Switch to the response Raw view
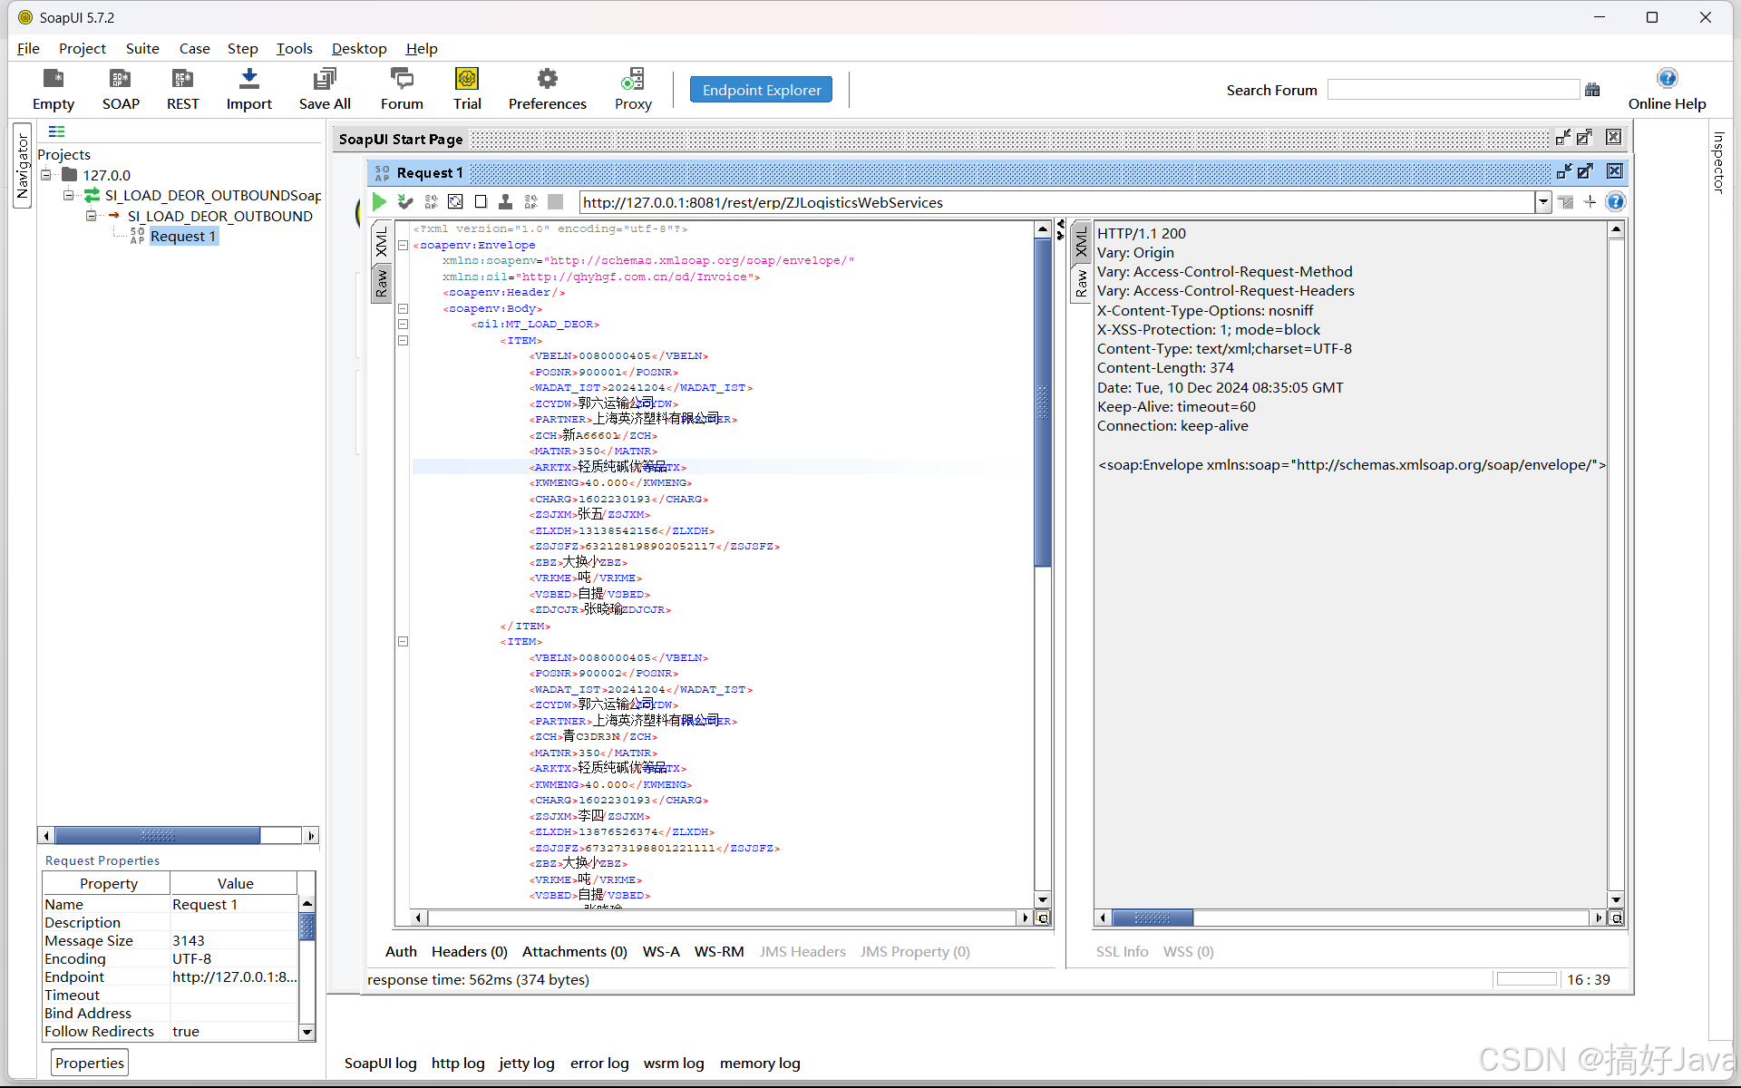The width and height of the screenshot is (1741, 1088). (1081, 284)
